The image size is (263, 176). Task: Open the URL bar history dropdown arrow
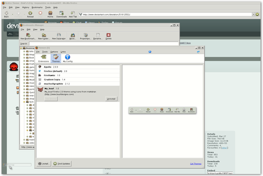point(253,15)
